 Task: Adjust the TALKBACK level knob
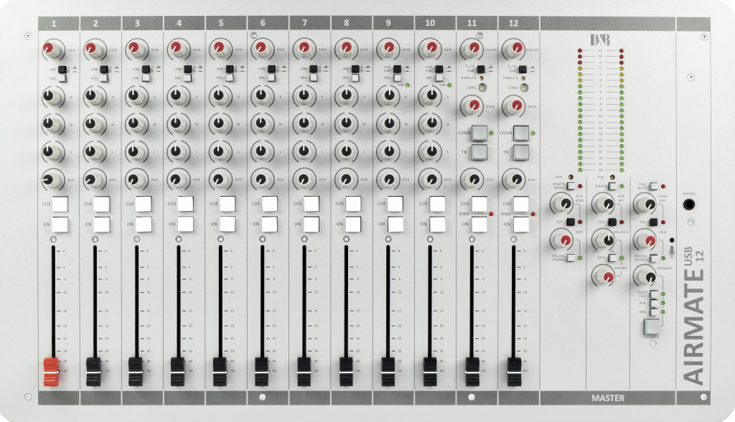(x=645, y=276)
